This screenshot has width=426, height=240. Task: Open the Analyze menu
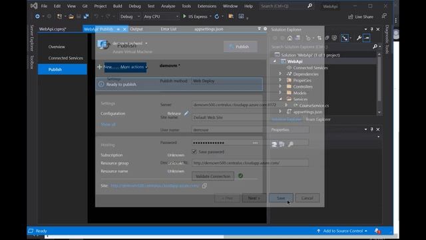pyautogui.click(x=168, y=6)
